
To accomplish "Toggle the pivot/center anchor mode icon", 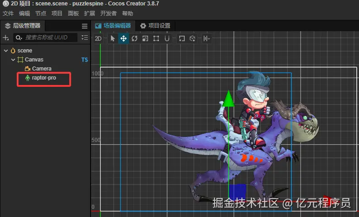I will 182,38.
